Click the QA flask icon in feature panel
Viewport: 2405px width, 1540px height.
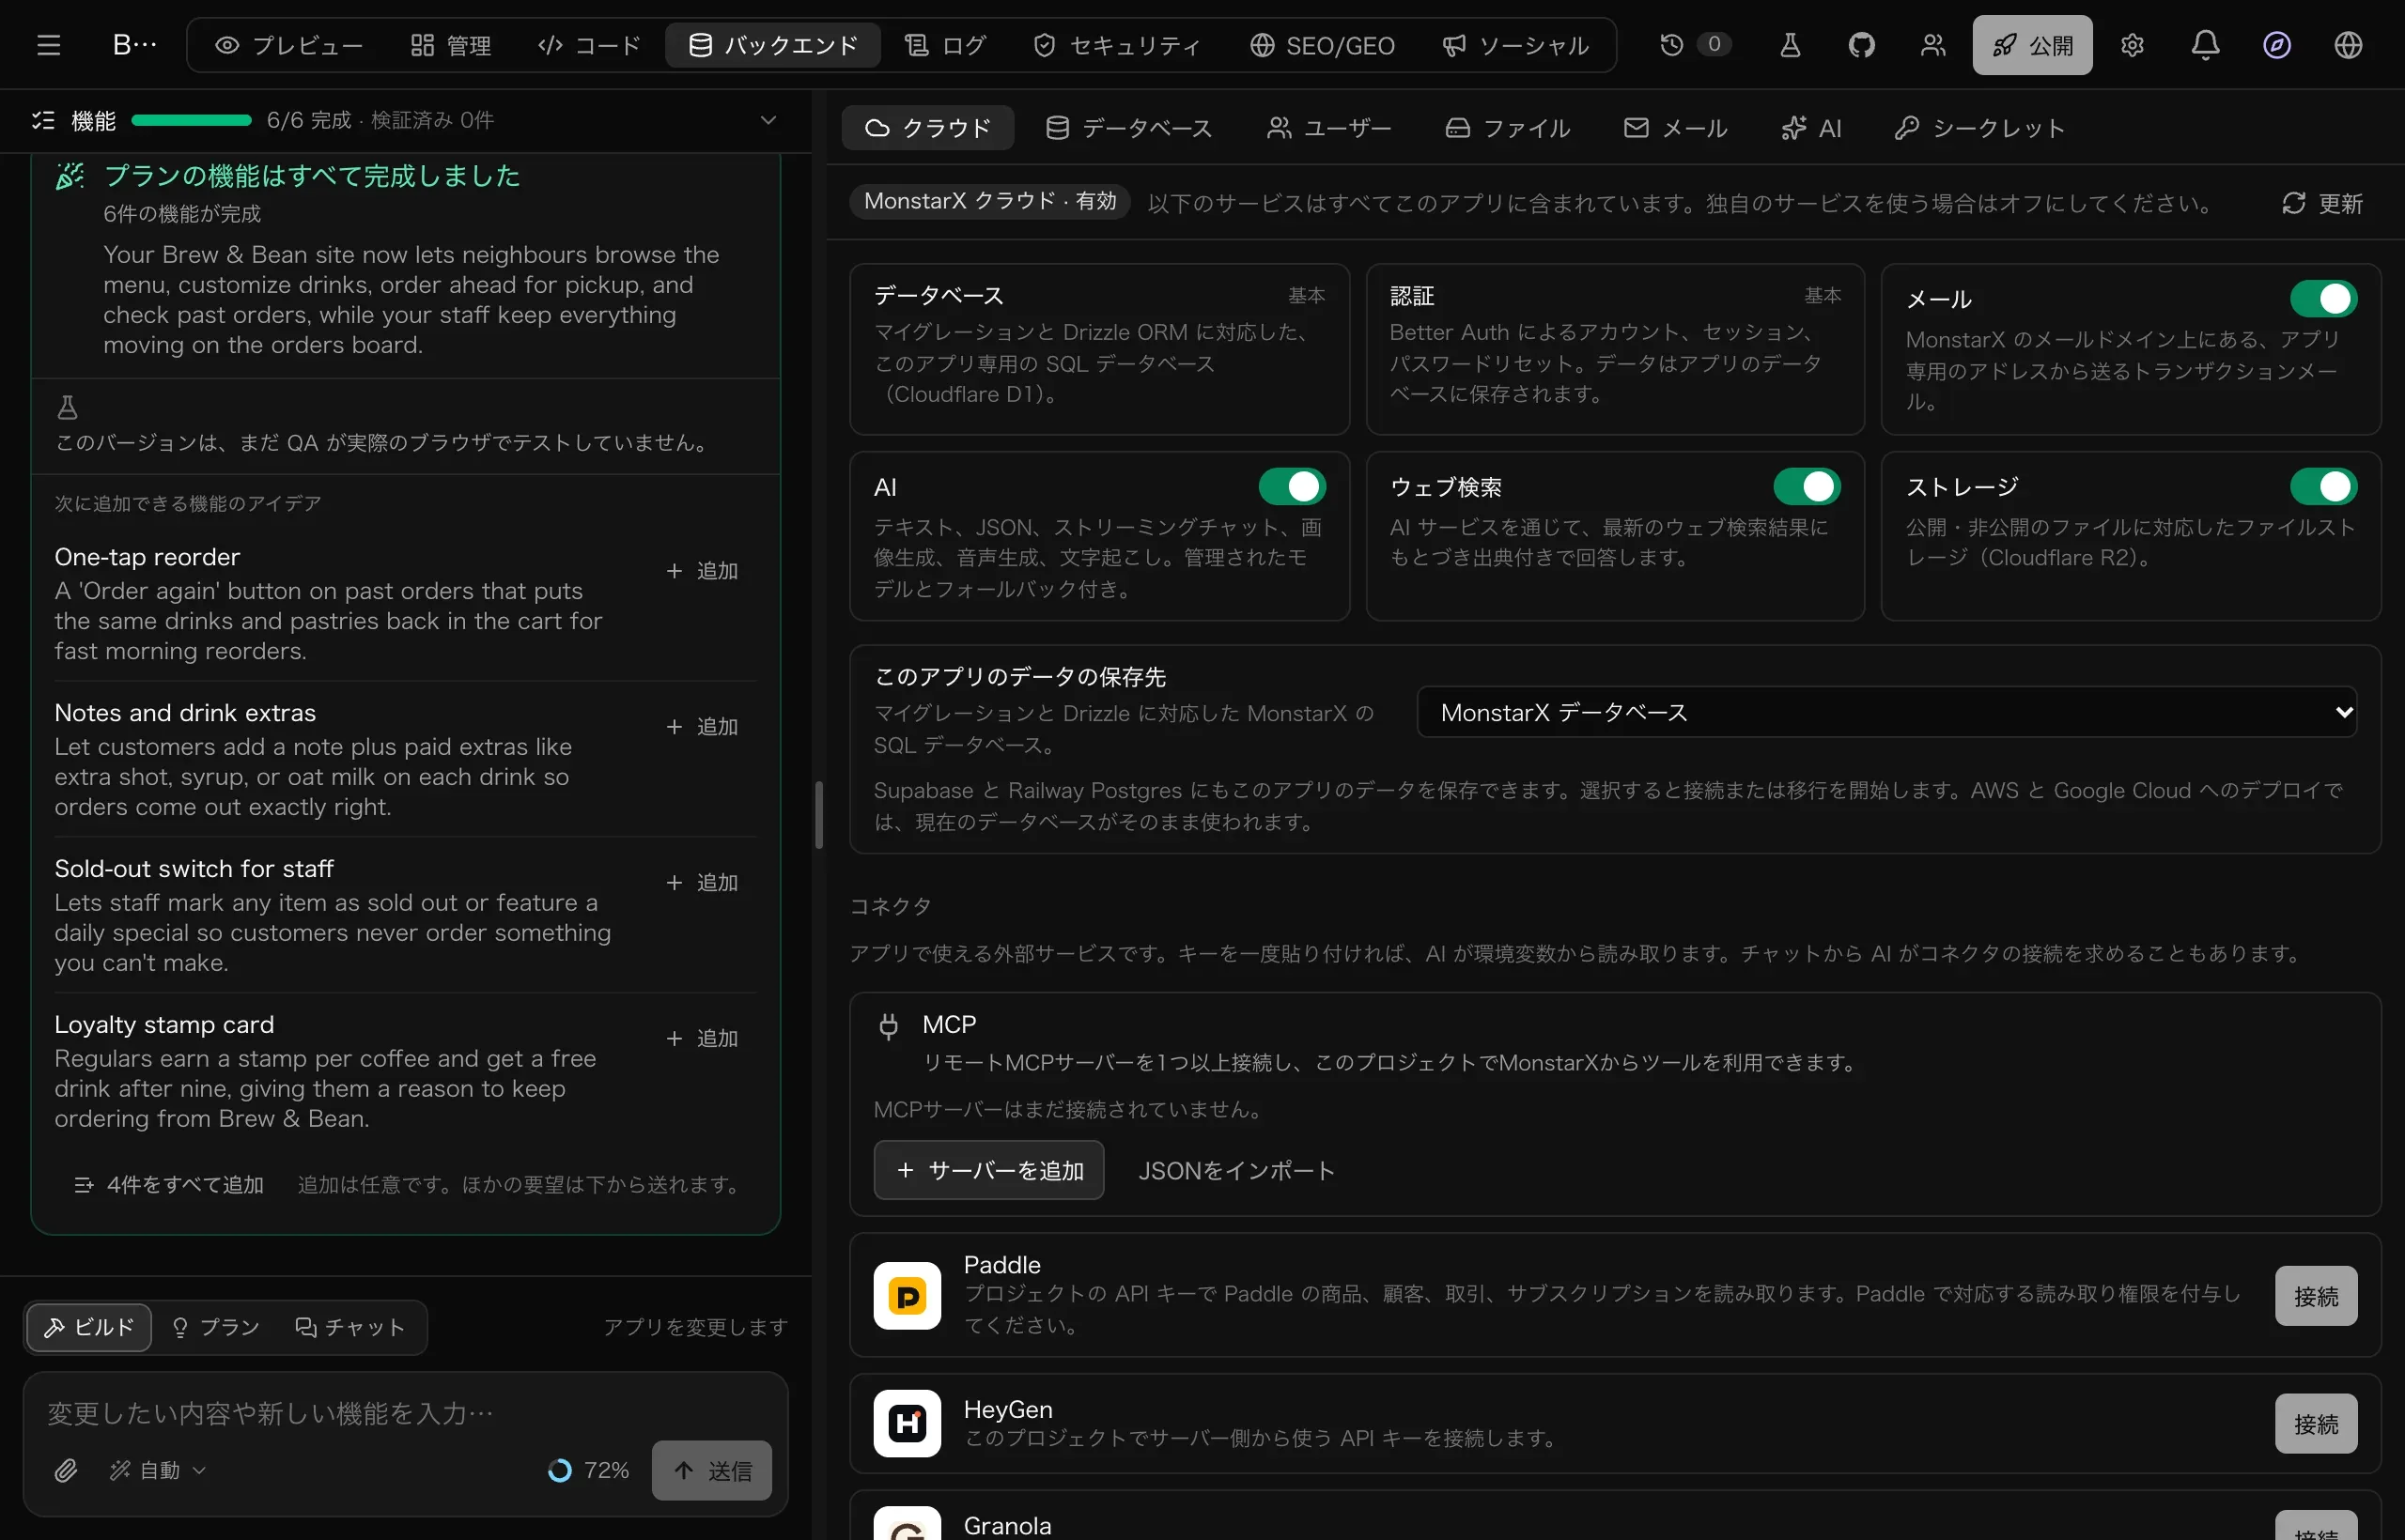pos(67,407)
